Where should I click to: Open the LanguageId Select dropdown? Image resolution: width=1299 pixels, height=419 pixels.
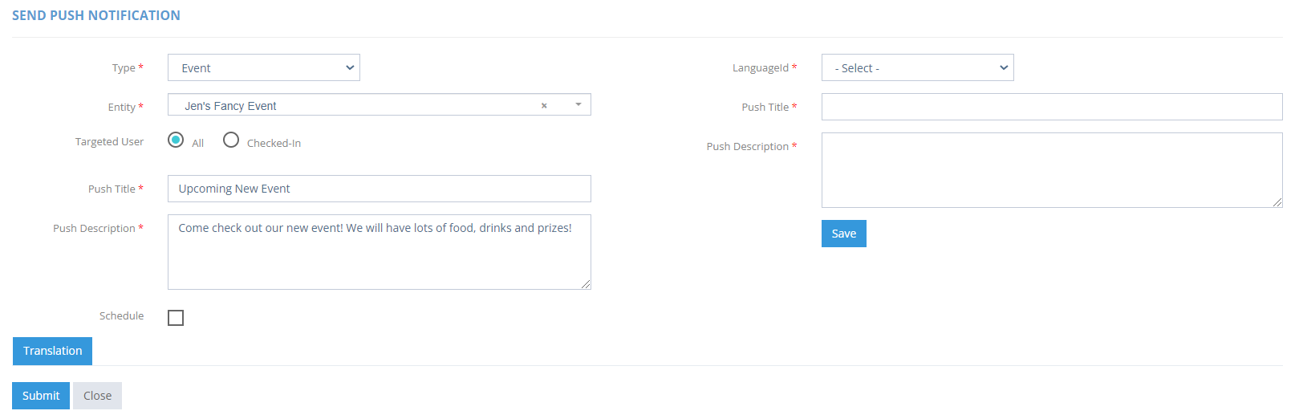917,67
